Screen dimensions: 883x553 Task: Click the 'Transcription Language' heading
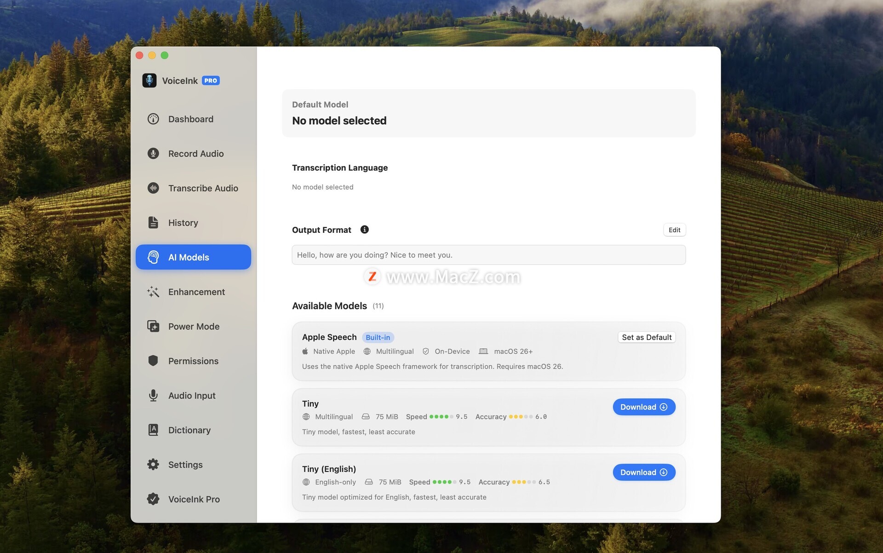click(x=340, y=168)
